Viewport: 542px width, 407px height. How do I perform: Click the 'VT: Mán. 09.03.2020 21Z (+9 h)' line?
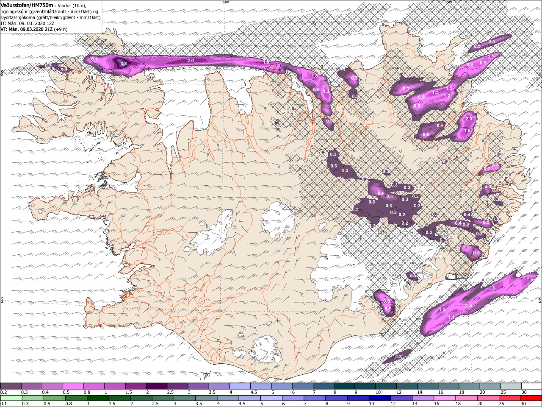tap(33, 29)
